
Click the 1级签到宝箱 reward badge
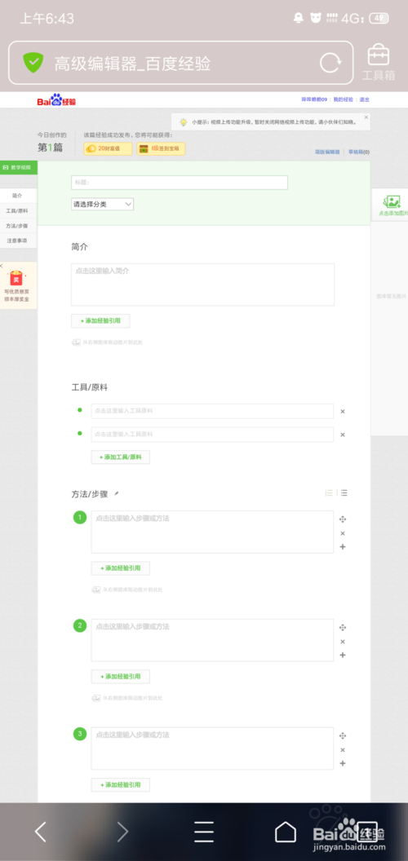point(161,148)
